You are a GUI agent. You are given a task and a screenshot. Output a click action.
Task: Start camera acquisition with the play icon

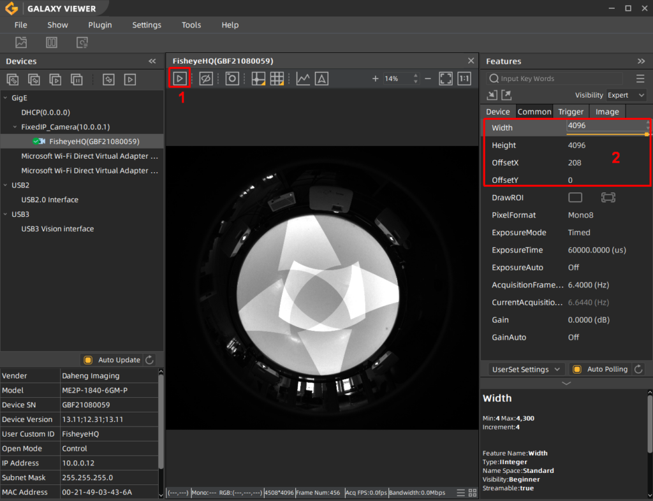point(180,78)
